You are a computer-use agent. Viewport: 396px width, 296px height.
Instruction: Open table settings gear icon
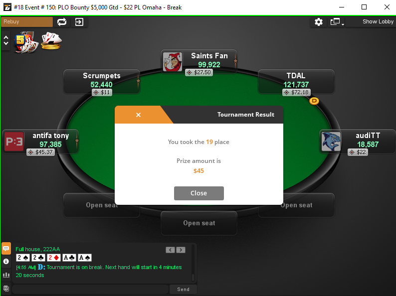coord(319,22)
